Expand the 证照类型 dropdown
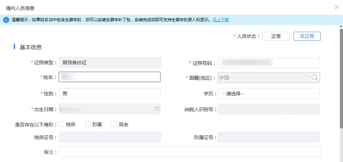343x162 pixels. [x=110, y=63]
